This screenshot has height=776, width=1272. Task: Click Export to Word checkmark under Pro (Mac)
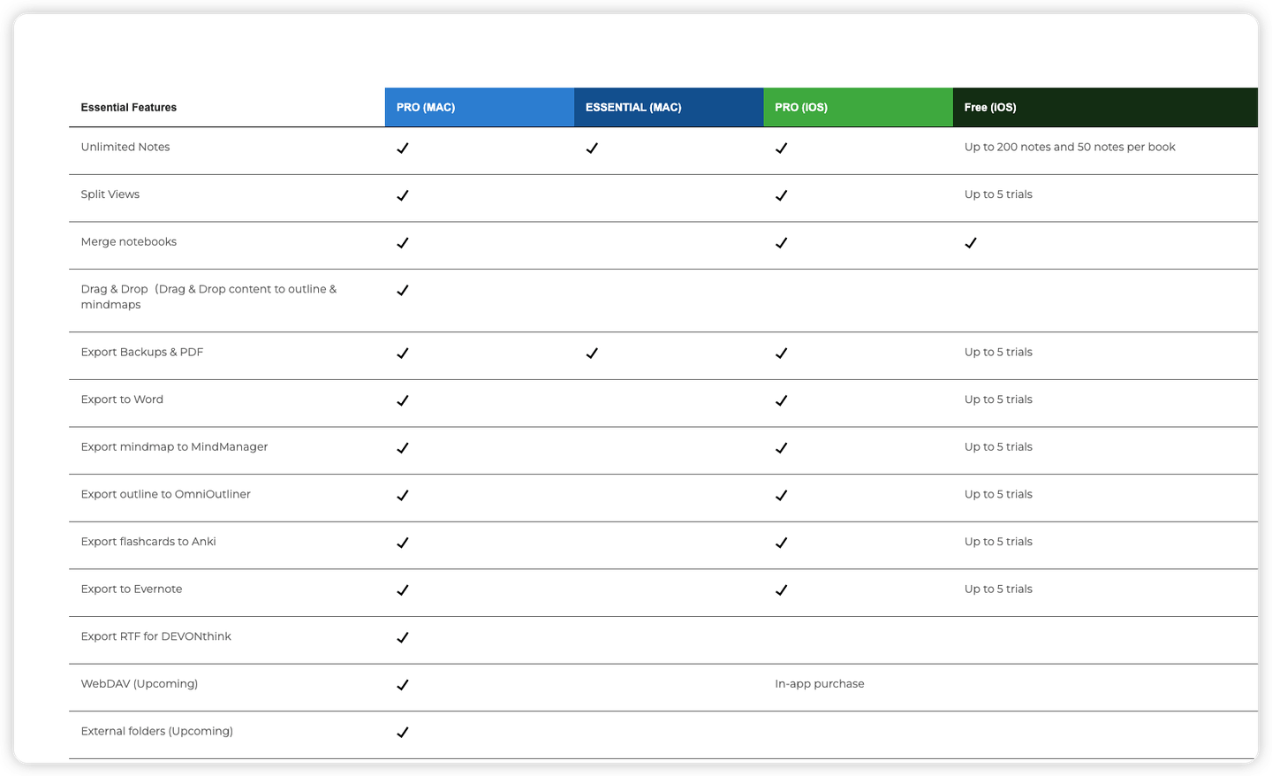403,400
